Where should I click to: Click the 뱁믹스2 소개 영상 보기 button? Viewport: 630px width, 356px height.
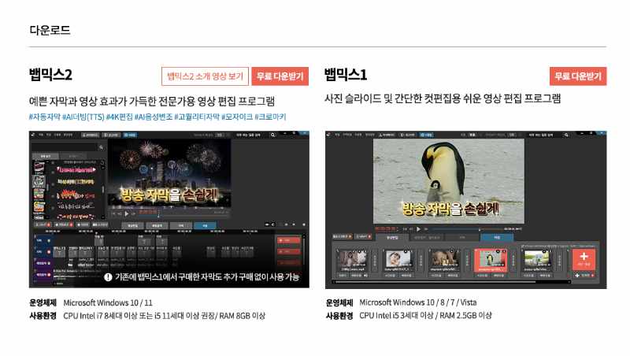[x=205, y=76]
